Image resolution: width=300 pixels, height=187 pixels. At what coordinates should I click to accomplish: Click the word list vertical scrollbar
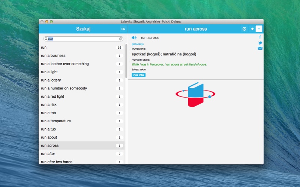tap(126, 60)
